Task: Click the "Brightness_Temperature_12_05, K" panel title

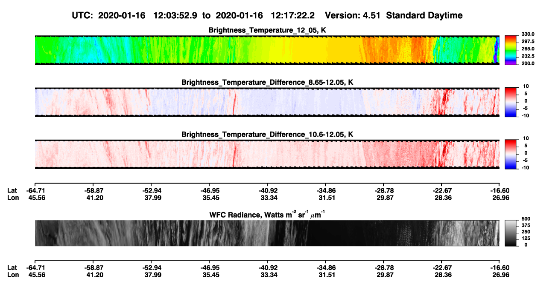Action: pos(267,30)
